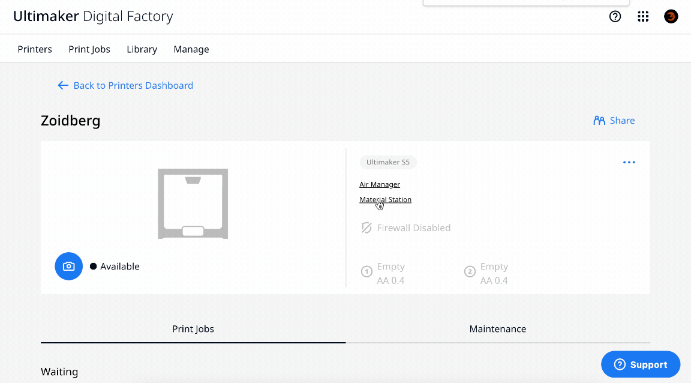The height and width of the screenshot is (383, 691).
Task: Click the printer illustration thumbnail
Action: point(193,204)
